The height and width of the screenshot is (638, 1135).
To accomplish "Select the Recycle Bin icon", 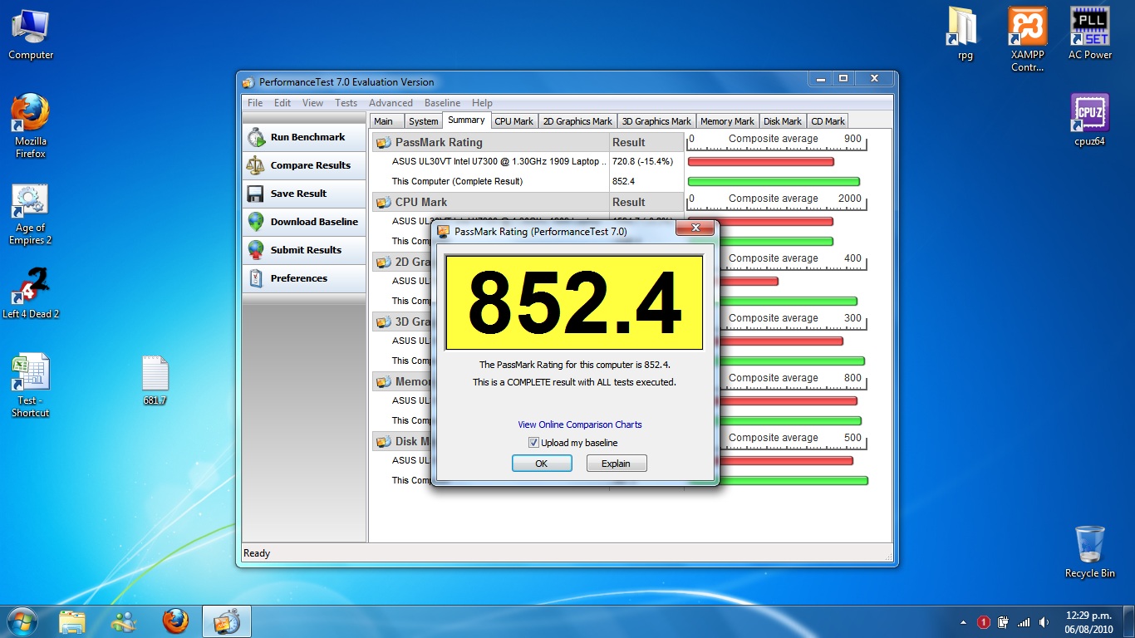I will pyautogui.click(x=1089, y=552).
